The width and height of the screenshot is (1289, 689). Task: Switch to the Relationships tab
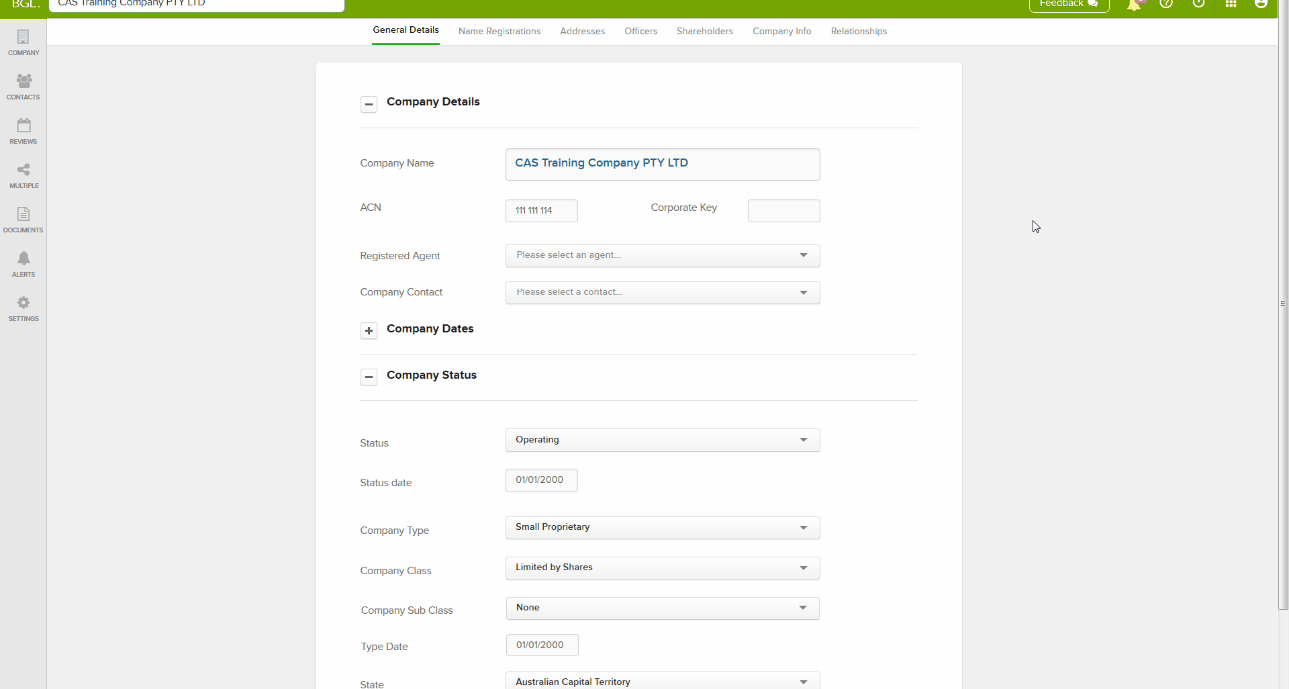[x=859, y=32]
